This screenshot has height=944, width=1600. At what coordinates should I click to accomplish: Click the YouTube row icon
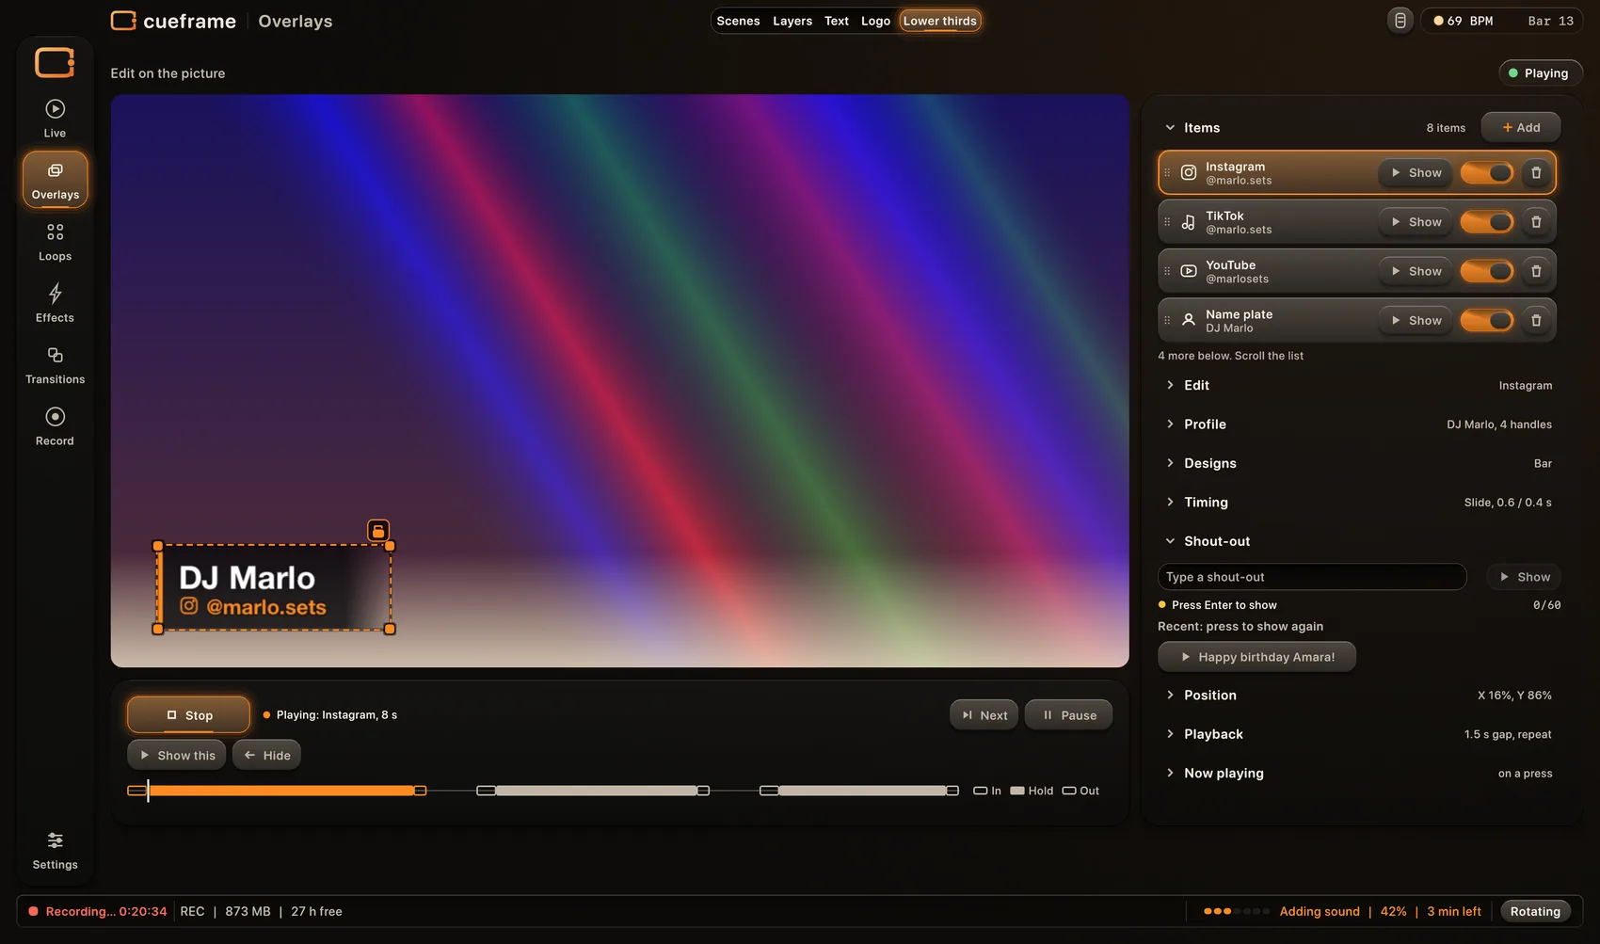point(1189,271)
